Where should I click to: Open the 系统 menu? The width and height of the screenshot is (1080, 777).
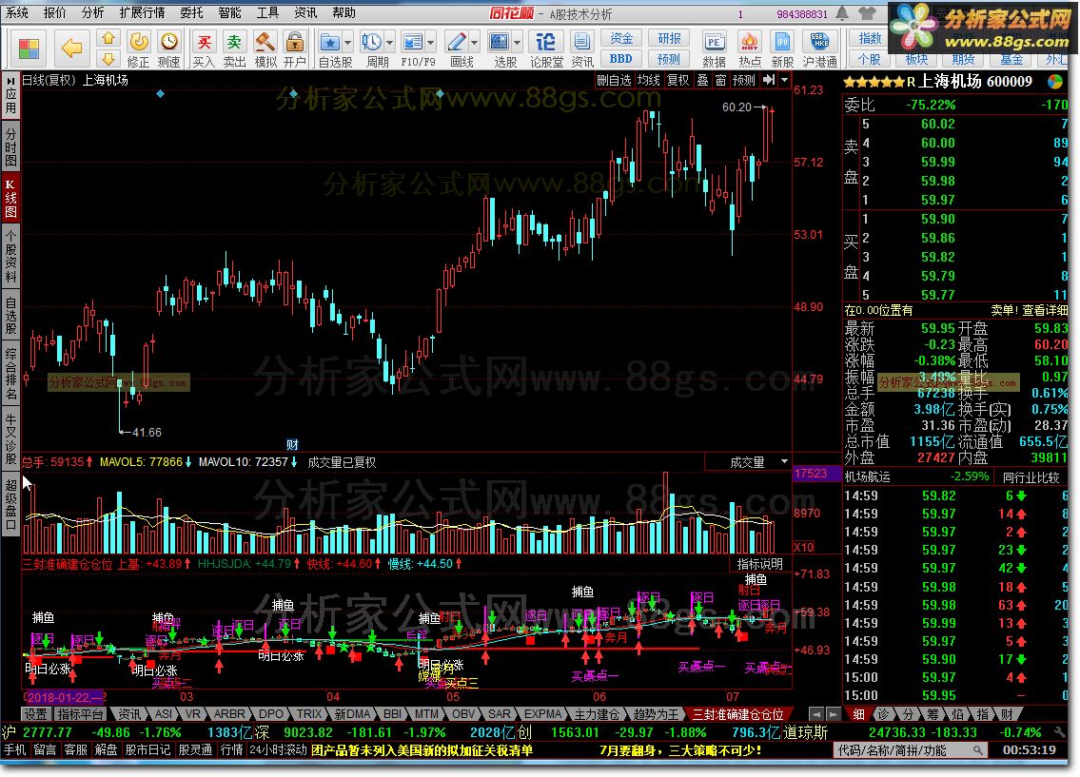coord(16,12)
